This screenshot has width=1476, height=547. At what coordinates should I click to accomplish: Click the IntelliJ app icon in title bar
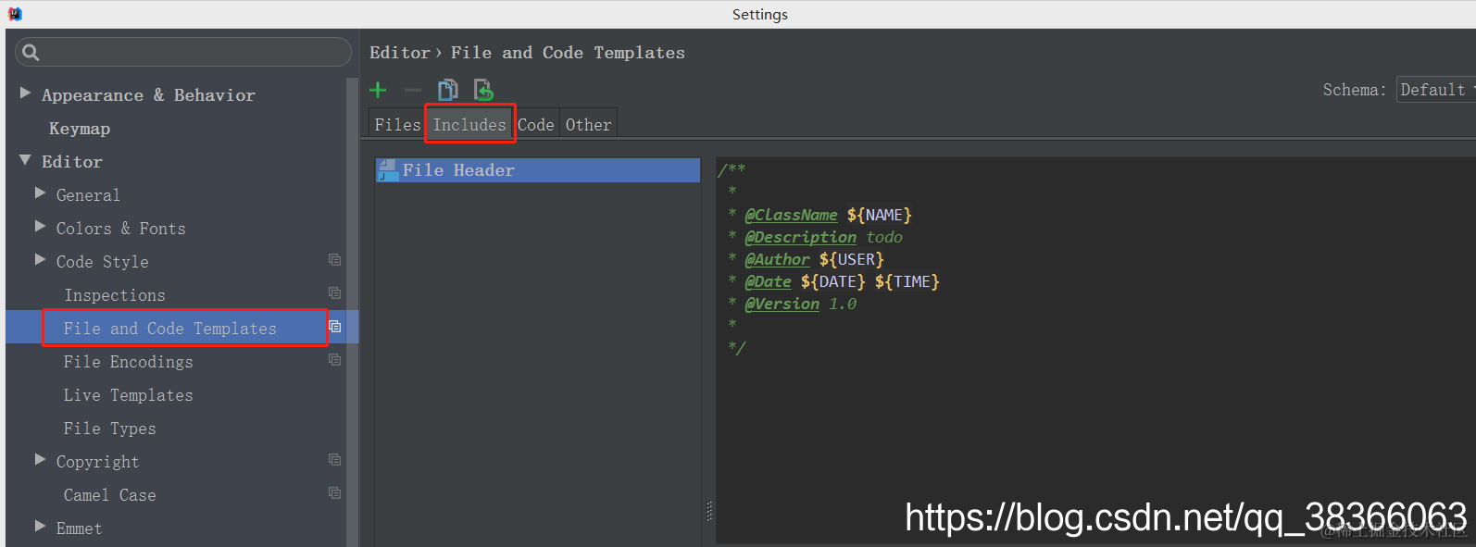(x=15, y=14)
